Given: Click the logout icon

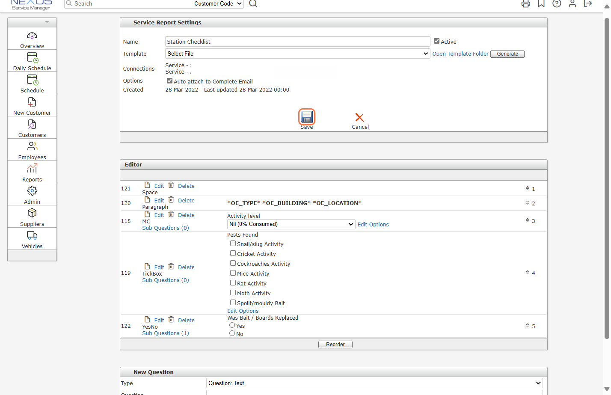Looking at the screenshot, I should coord(588,3).
